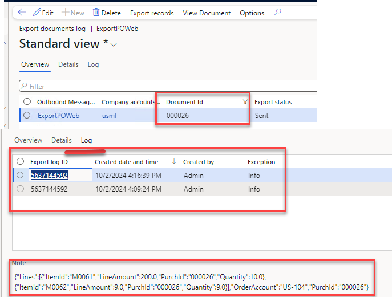
Task: Switch to the upper Log tab
Action: coord(93,64)
